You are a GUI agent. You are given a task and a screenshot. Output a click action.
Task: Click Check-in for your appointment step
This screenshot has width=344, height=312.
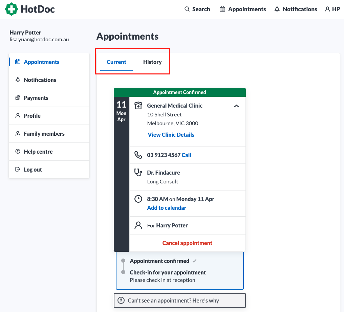pos(168,272)
